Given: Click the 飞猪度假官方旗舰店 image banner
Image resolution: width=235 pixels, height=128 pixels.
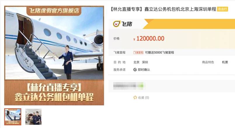Looking at the screenshot, I should click(54, 10).
